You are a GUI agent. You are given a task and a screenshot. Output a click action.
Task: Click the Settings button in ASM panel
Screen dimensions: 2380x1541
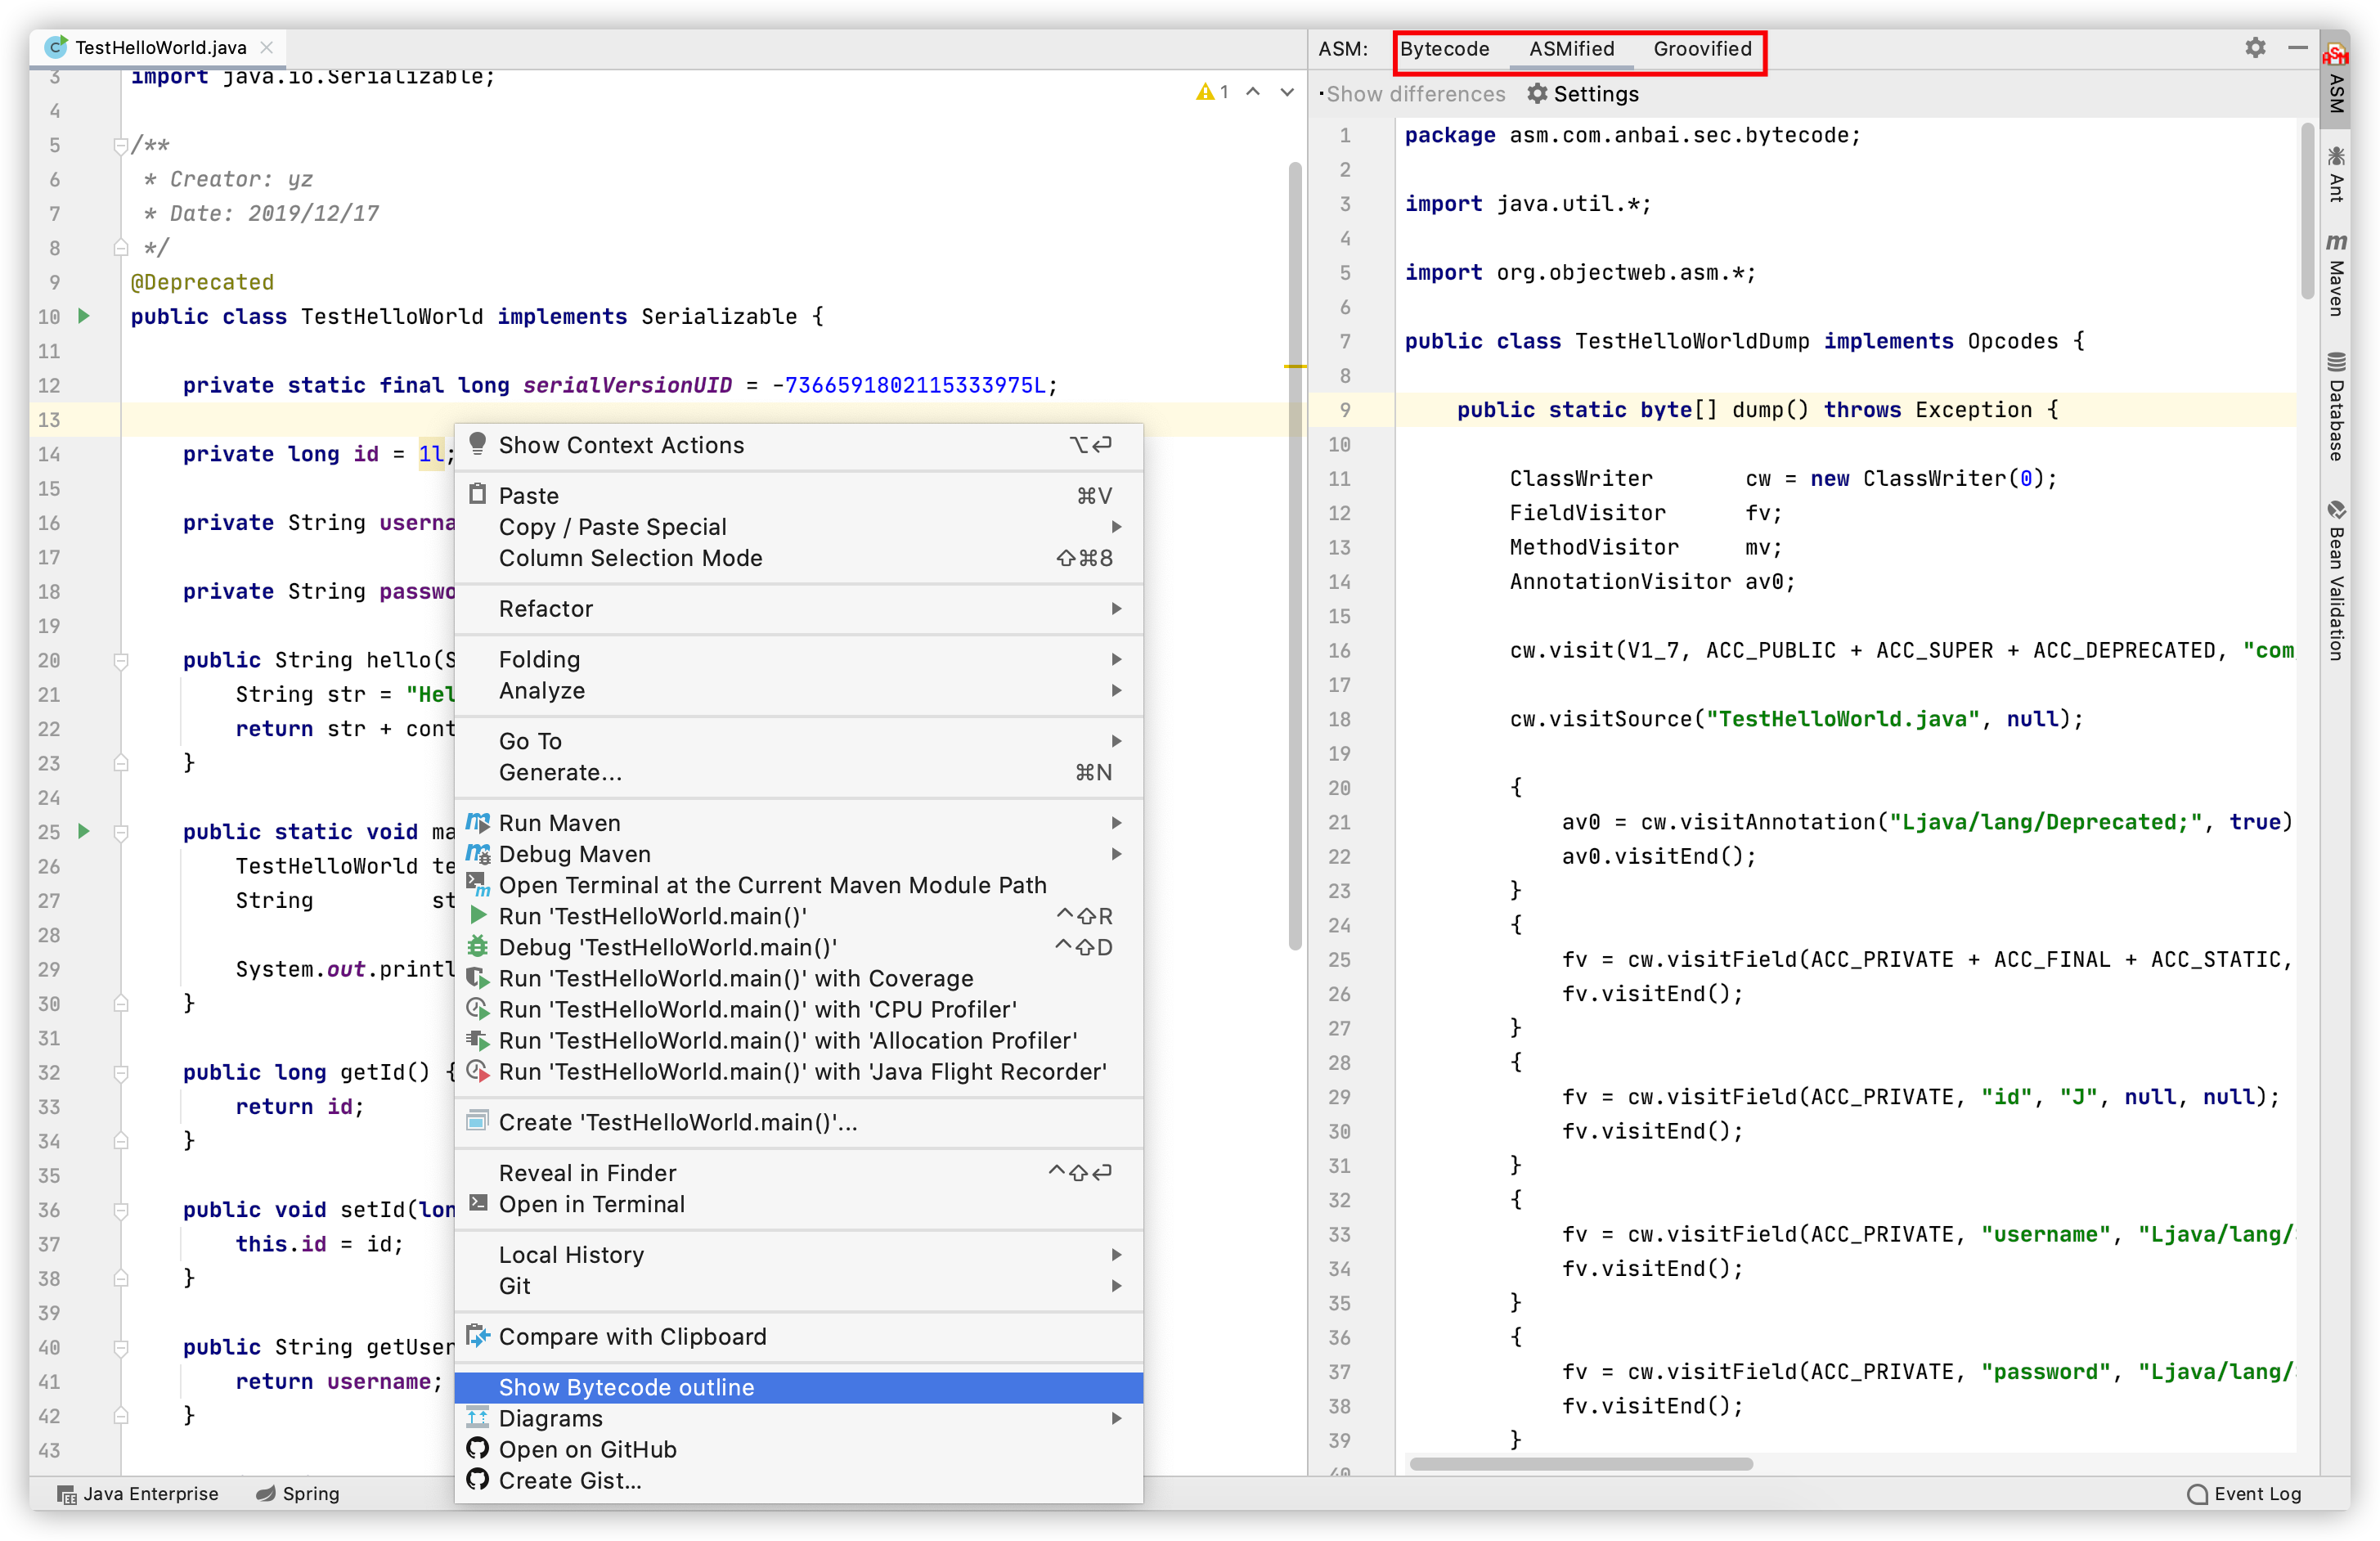point(1583,94)
